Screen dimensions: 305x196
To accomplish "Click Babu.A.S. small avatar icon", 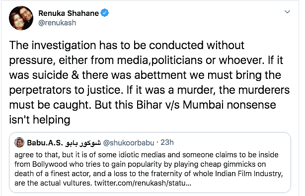I will pyautogui.click(x=19, y=142).
